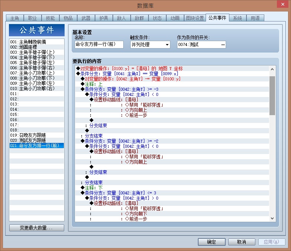Select line 条件分支: 变量 [0042:主角Y] <= 3
Image resolution: width=291 pixels, height=251 pixels.
172,193
